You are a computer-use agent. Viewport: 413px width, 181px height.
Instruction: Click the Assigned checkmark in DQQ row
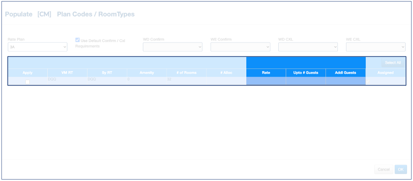[368, 81]
